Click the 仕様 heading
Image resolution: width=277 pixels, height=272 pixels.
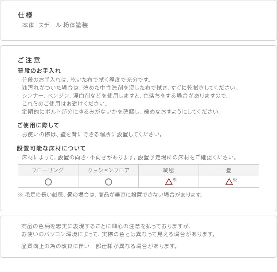(x=25, y=15)
